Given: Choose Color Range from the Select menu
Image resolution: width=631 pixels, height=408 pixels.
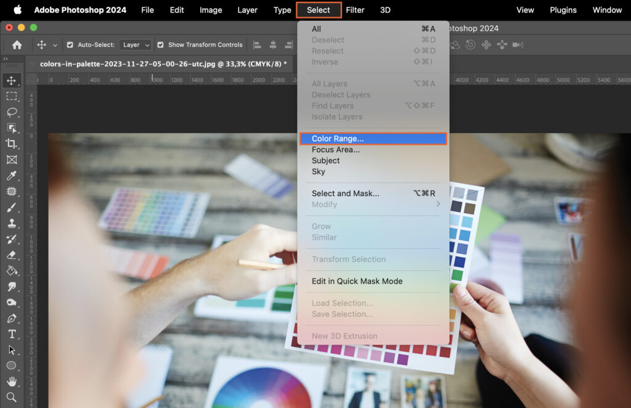Looking at the screenshot, I should 336,138.
